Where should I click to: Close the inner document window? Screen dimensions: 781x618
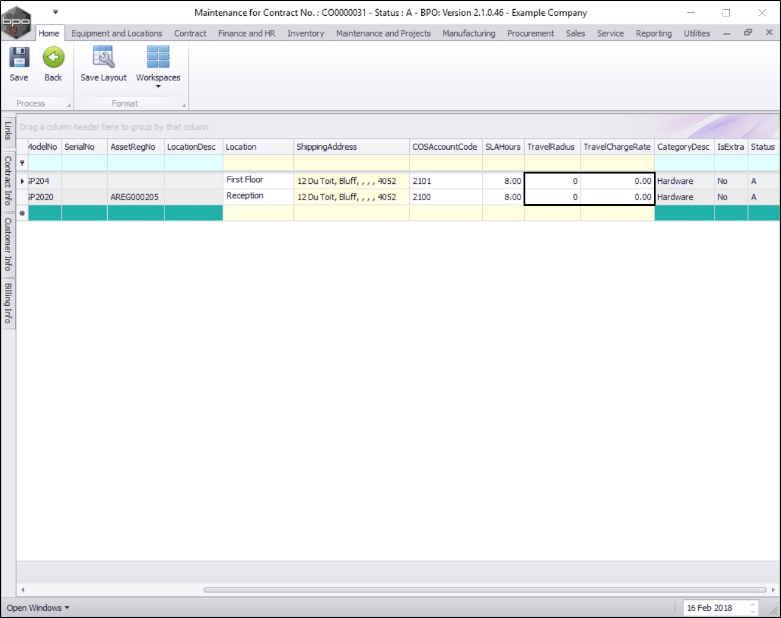click(769, 33)
